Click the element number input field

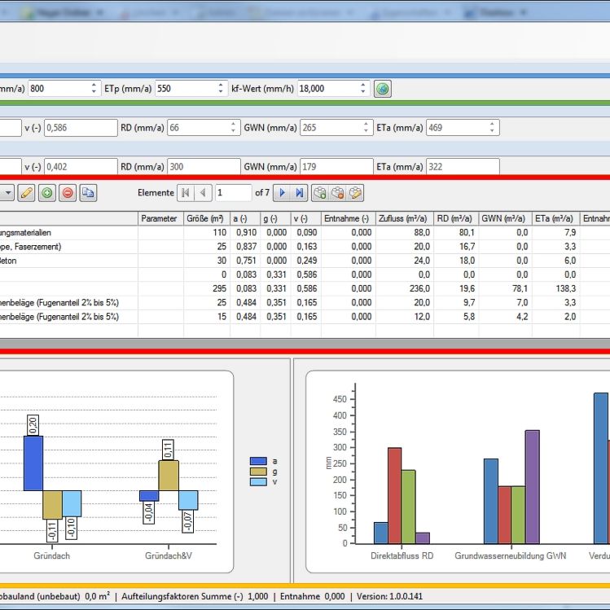[x=233, y=193]
